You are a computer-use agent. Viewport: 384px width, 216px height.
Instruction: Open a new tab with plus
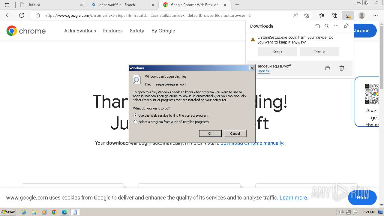tap(237, 5)
